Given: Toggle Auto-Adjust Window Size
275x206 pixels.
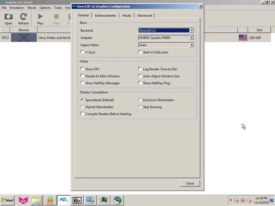Looking at the screenshot, I should (x=140, y=76).
